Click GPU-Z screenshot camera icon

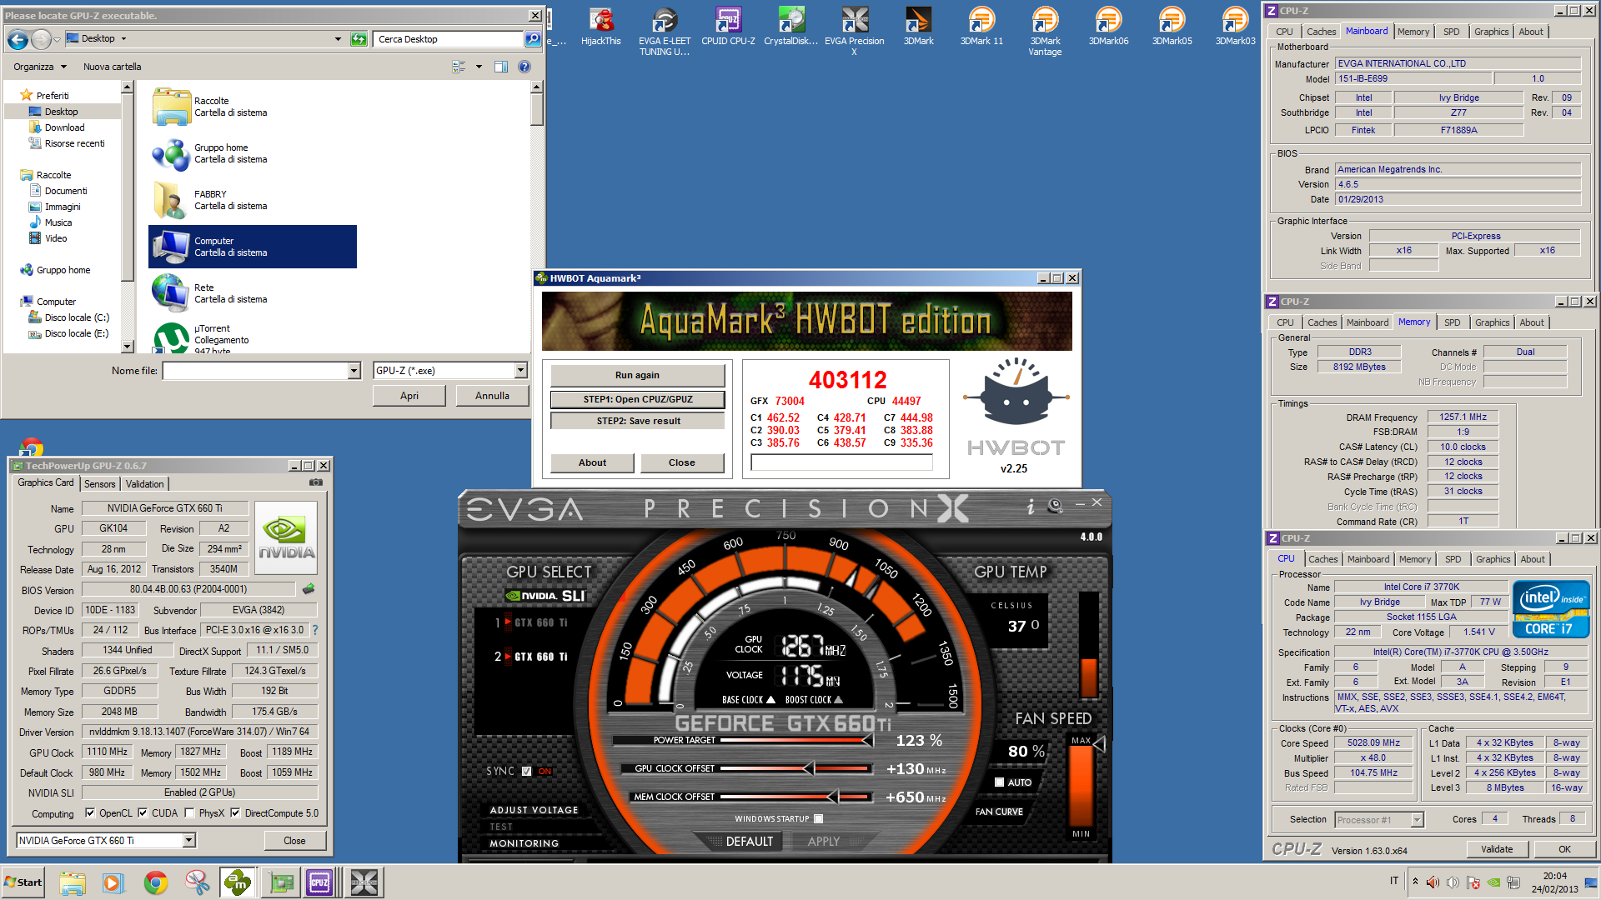coord(316,482)
